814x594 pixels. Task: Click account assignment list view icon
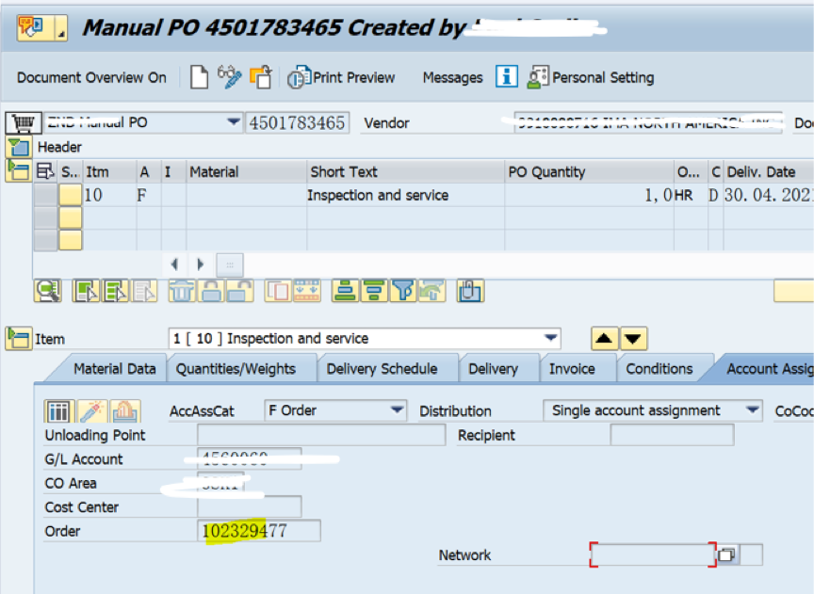[58, 411]
